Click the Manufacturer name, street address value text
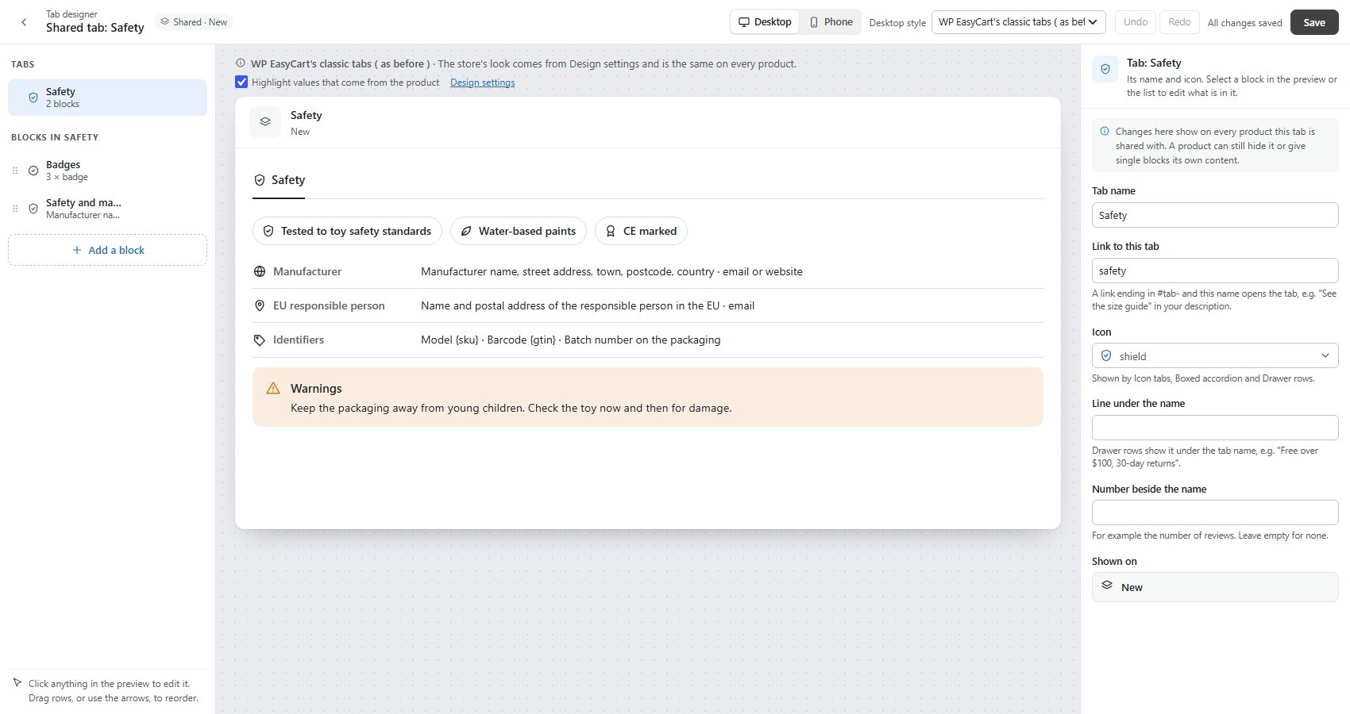Screen dimensions: 1350x714 [611, 271]
